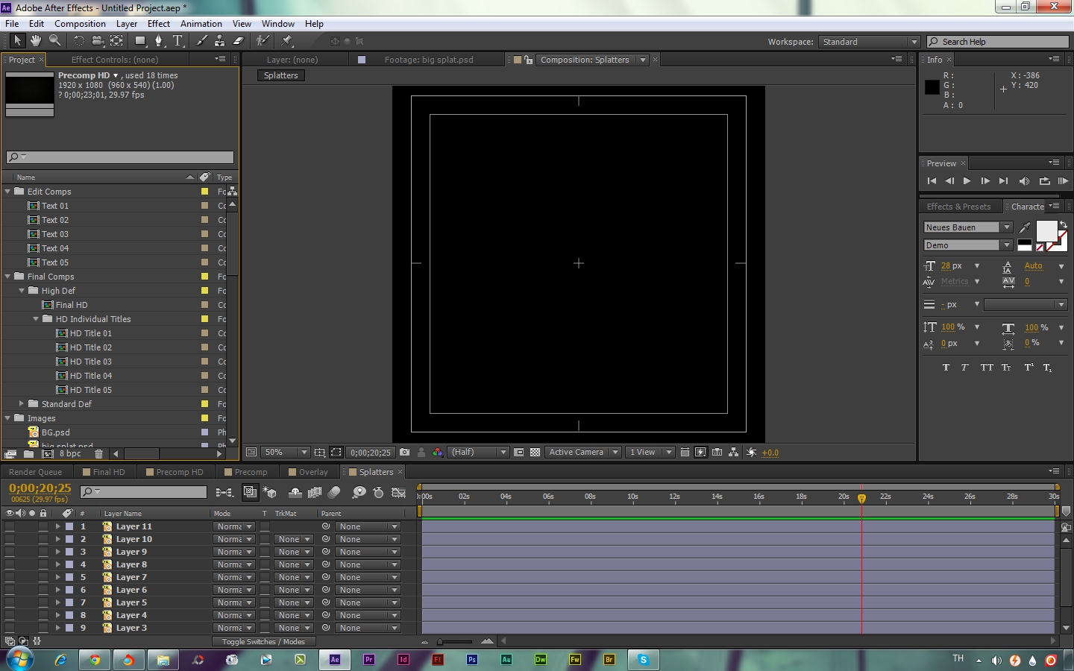Screen dimensions: 1074x671
Task: Toggle the lock box for Layer 9
Action: 43,552
